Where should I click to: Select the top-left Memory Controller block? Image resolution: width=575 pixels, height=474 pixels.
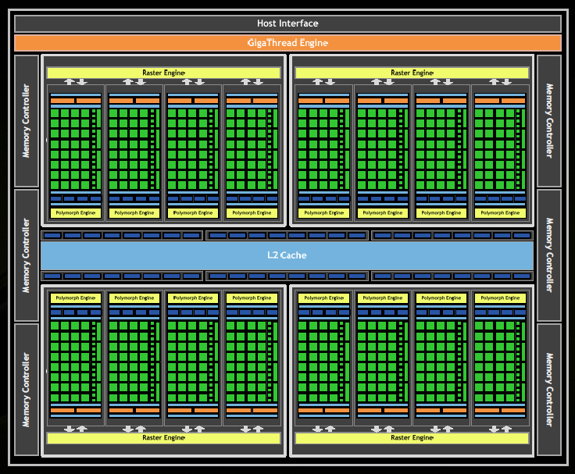coord(26,120)
